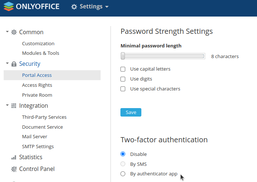The height and width of the screenshot is (182, 257).
Task: Go to SMTP Settings in sidebar
Action: [x=38, y=146]
